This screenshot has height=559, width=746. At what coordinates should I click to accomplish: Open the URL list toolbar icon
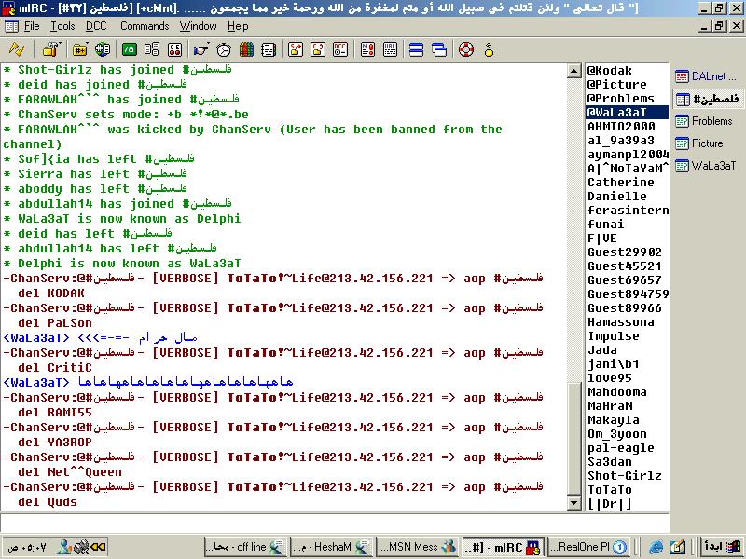click(390, 49)
